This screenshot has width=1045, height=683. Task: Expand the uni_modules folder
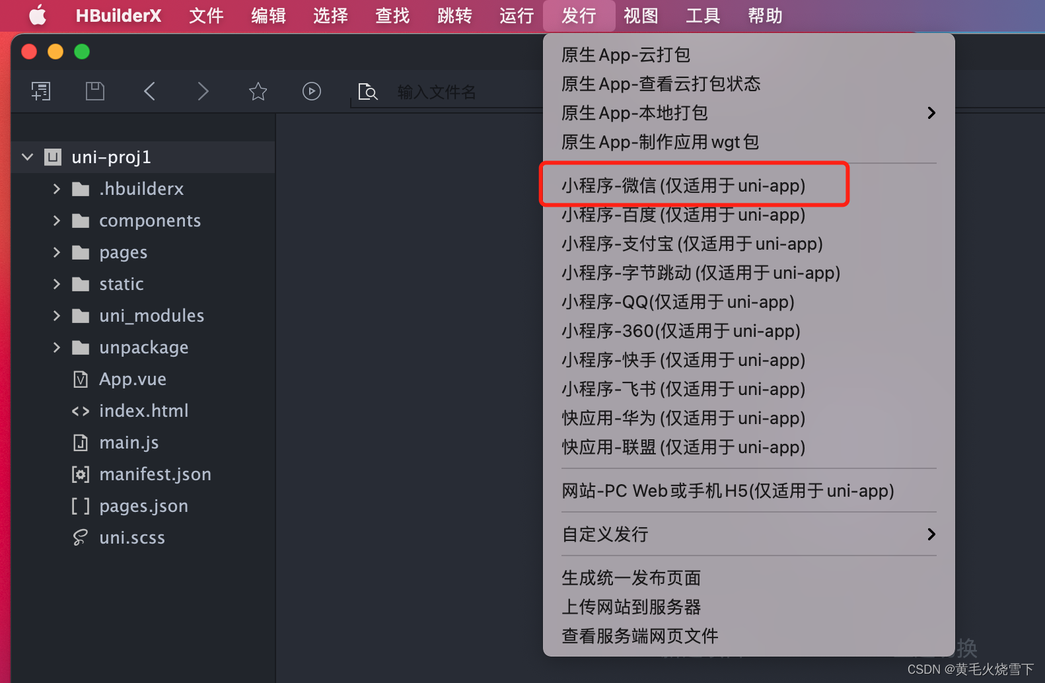click(57, 316)
